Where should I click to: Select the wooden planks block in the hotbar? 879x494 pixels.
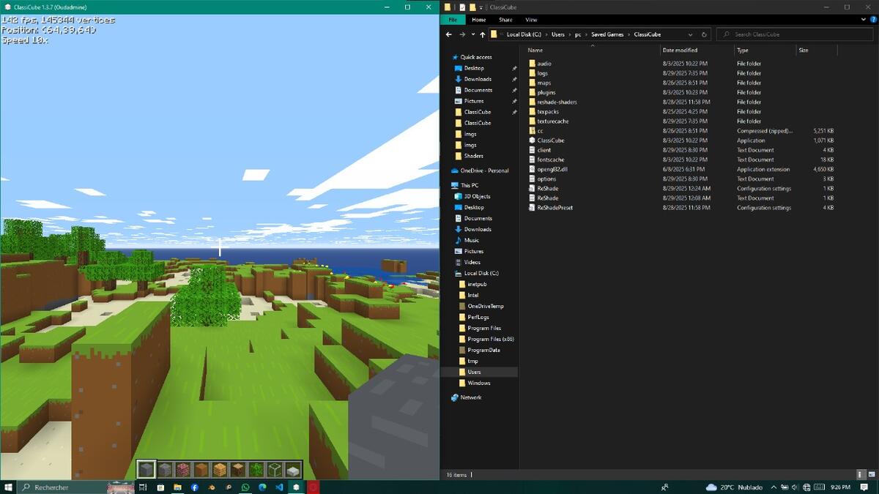[220, 469]
